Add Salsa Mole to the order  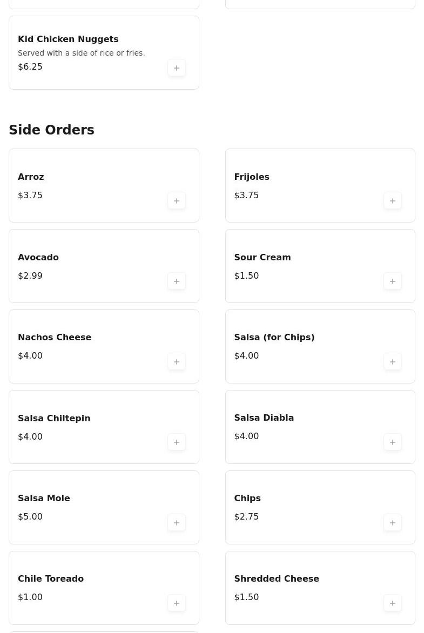pyautogui.click(x=177, y=522)
